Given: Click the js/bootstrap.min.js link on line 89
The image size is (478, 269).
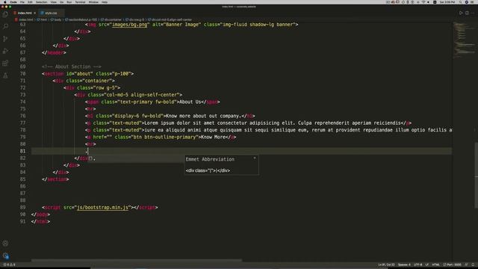Looking at the screenshot, I should (x=102, y=208).
